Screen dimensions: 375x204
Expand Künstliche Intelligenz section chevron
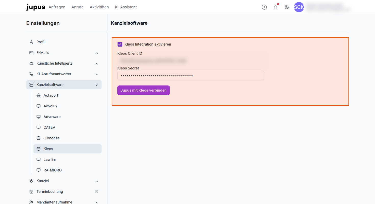pyautogui.click(x=97, y=64)
